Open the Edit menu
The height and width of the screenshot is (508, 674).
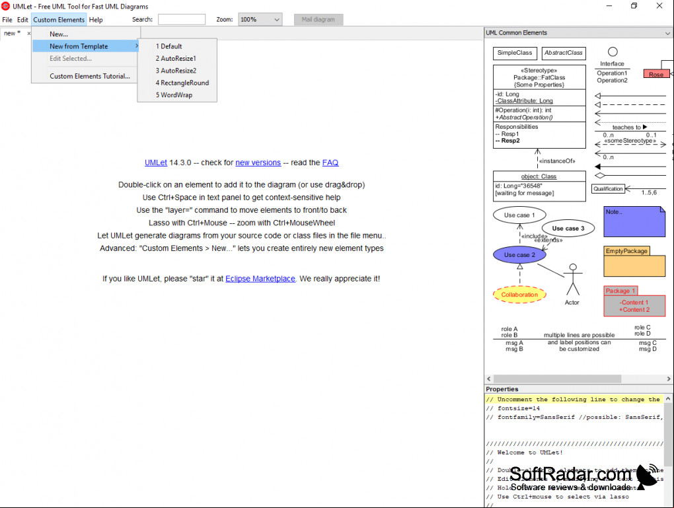tap(22, 20)
